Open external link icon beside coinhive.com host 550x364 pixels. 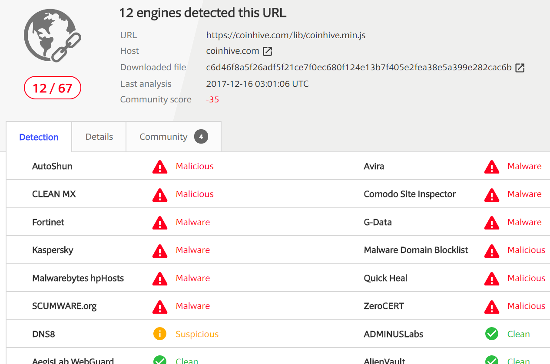(268, 51)
